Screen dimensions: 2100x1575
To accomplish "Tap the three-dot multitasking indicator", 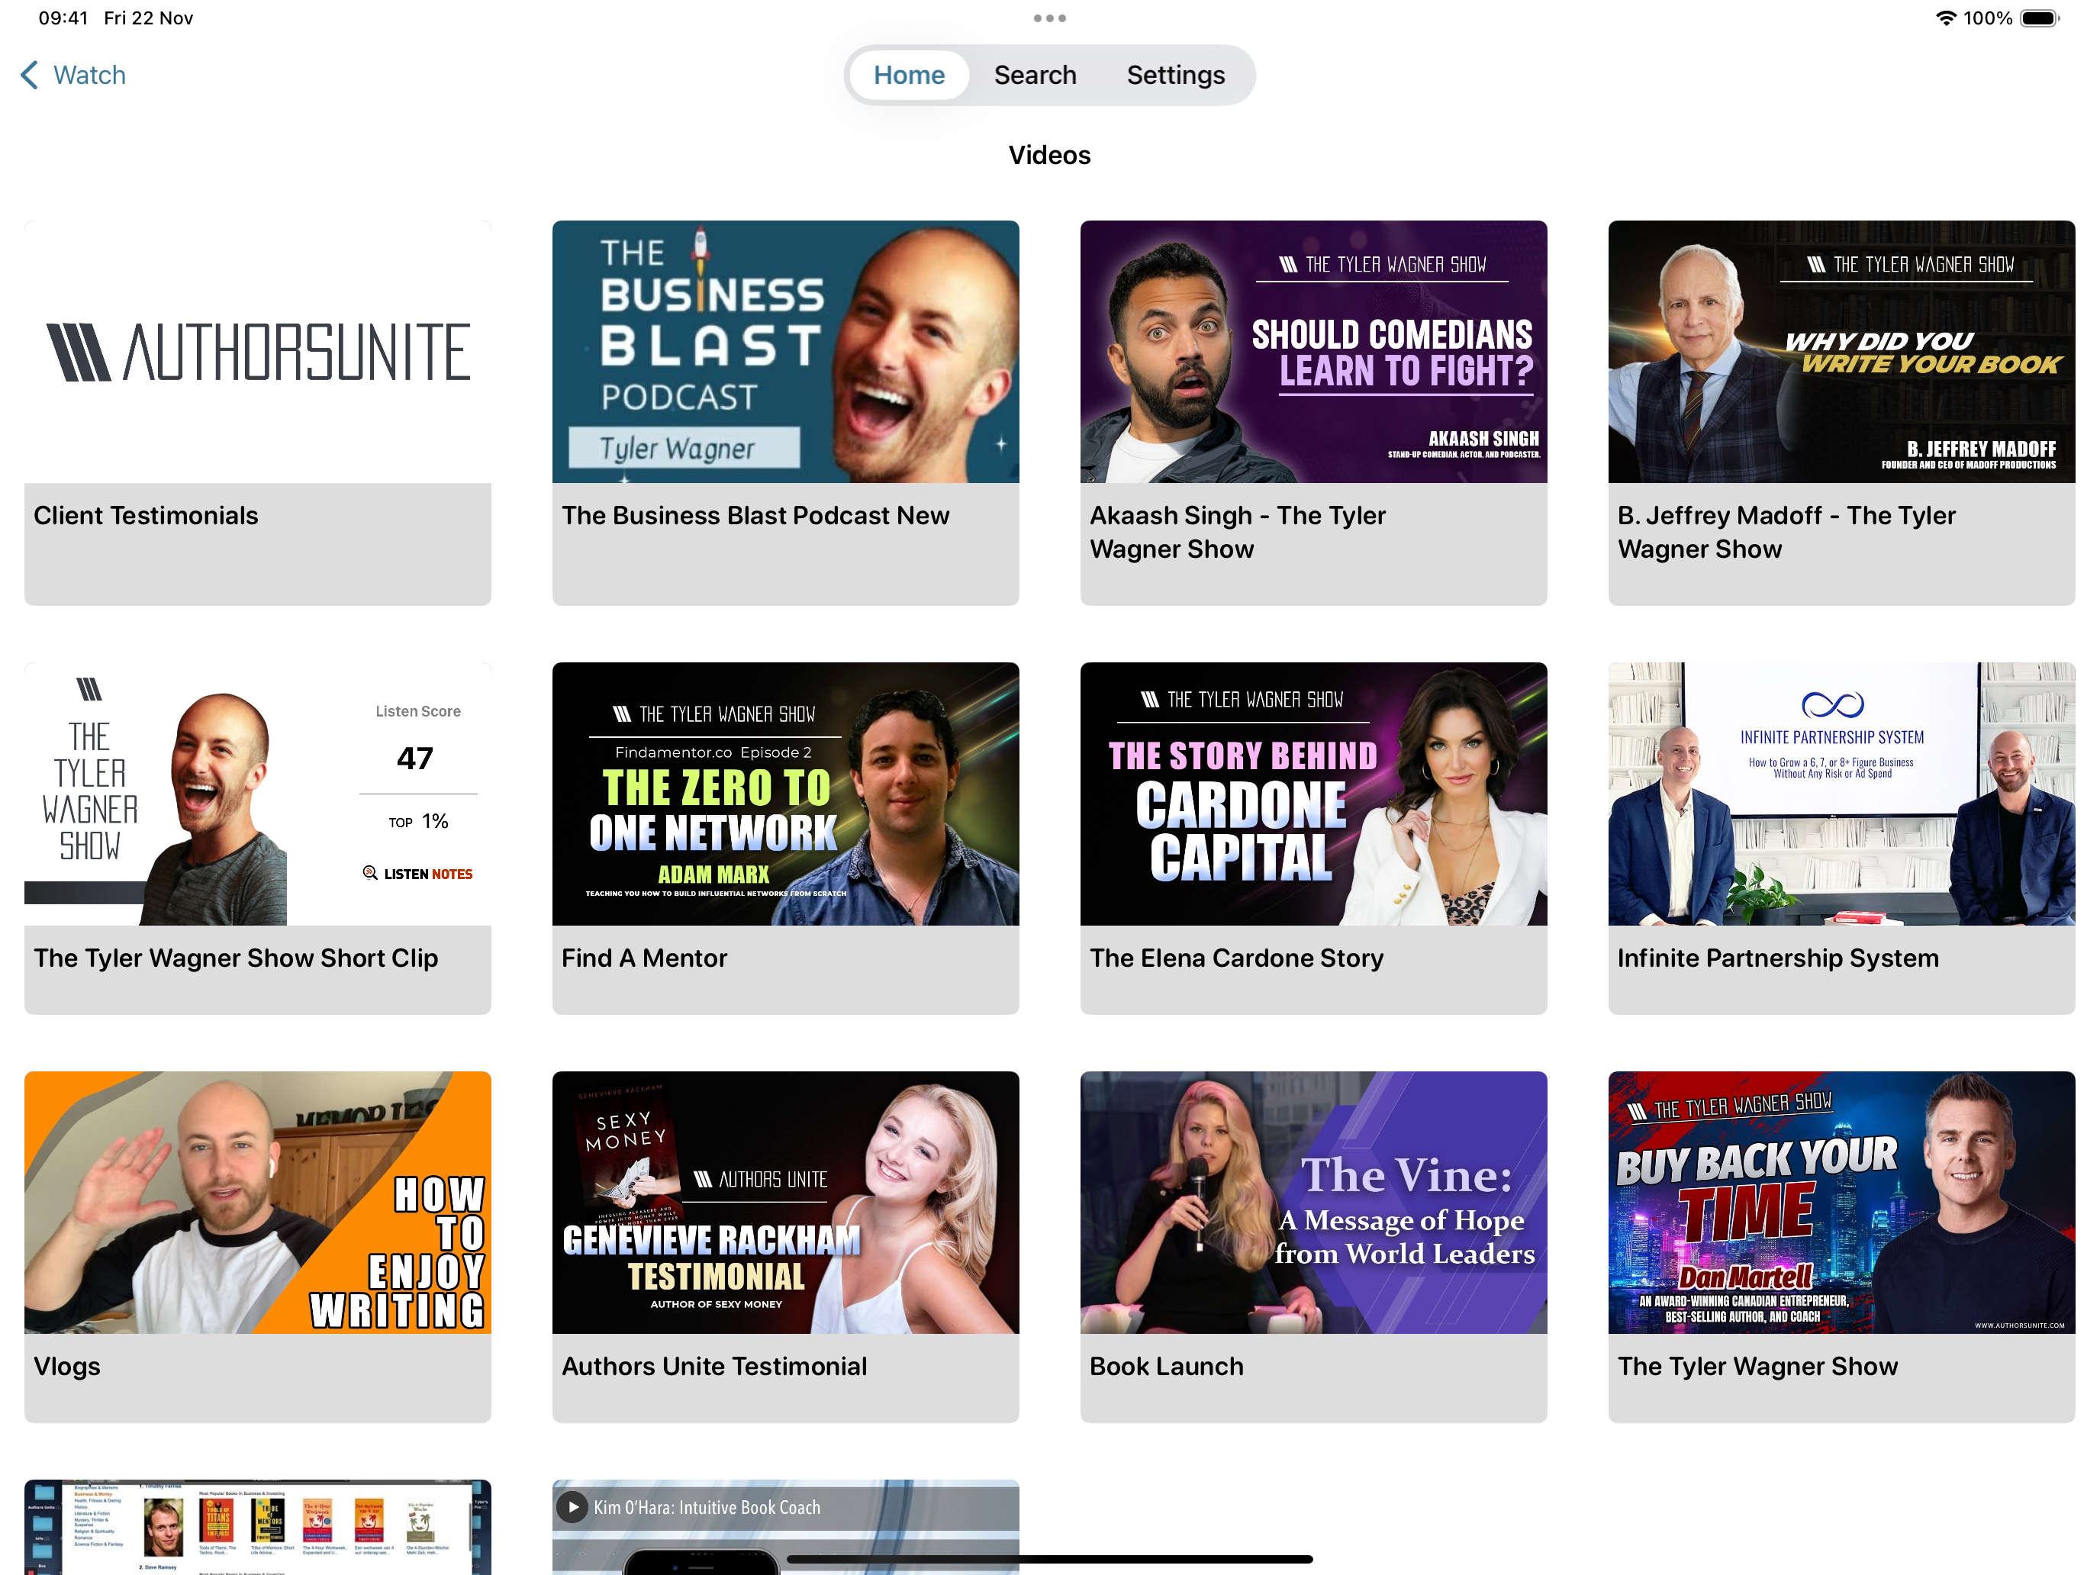I will (1049, 18).
